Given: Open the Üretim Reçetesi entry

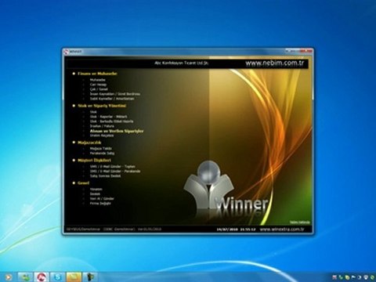Looking at the screenshot, I should tap(102, 136).
